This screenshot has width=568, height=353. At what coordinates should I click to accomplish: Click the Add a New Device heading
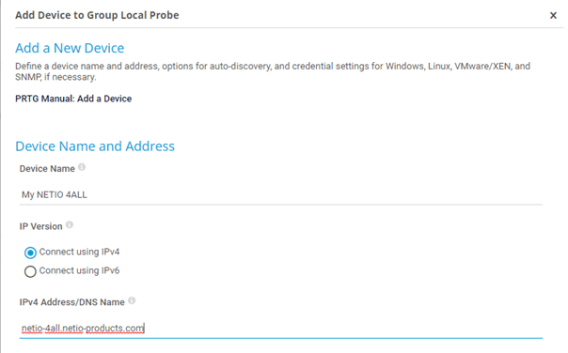pos(70,48)
